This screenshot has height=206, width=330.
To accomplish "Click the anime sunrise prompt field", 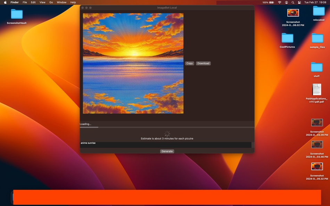I will (167, 143).
